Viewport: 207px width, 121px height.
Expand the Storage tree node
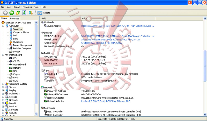(x=3, y=97)
